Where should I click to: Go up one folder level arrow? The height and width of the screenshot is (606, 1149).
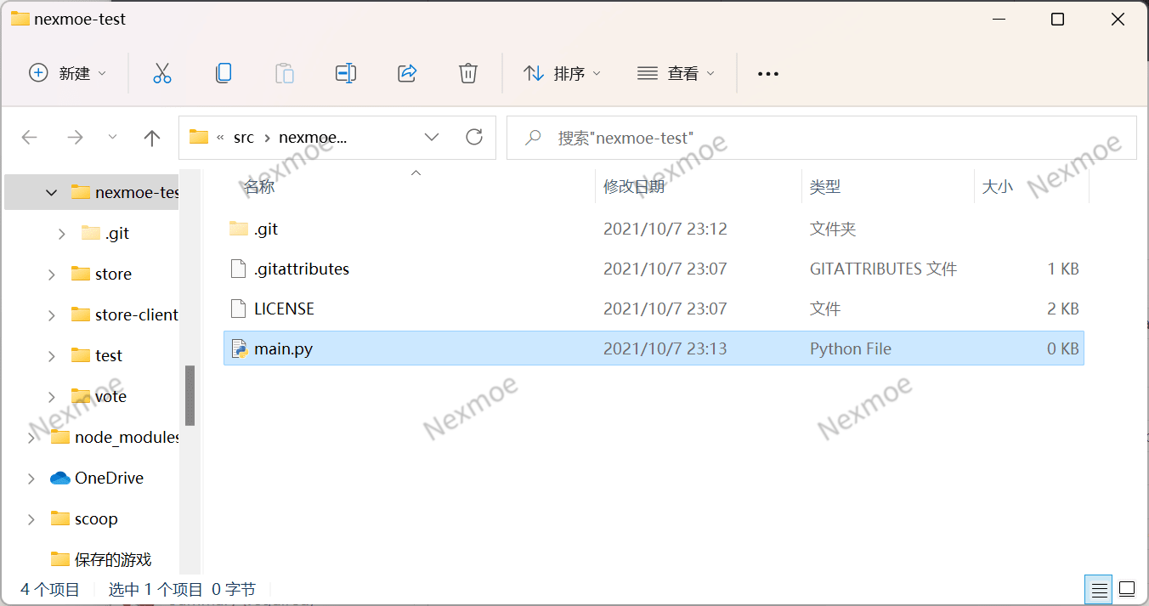pyautogui.click(x=152, y=138)
